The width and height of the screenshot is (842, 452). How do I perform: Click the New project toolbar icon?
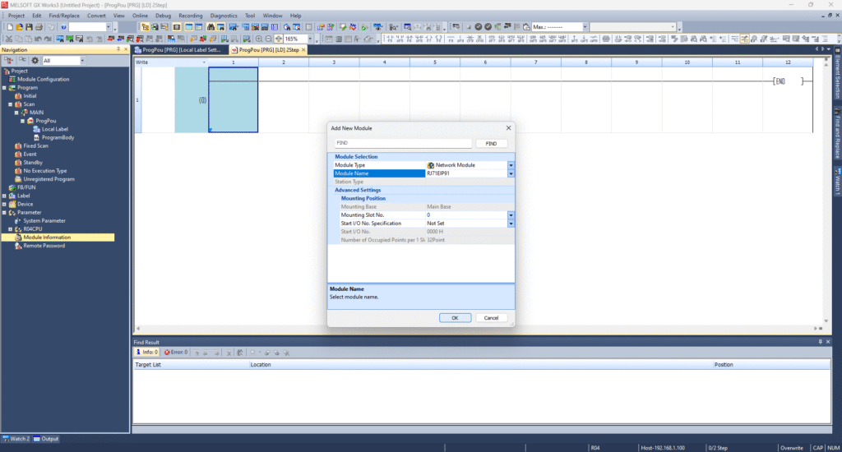pyautogui.click(x=10, y=27)
